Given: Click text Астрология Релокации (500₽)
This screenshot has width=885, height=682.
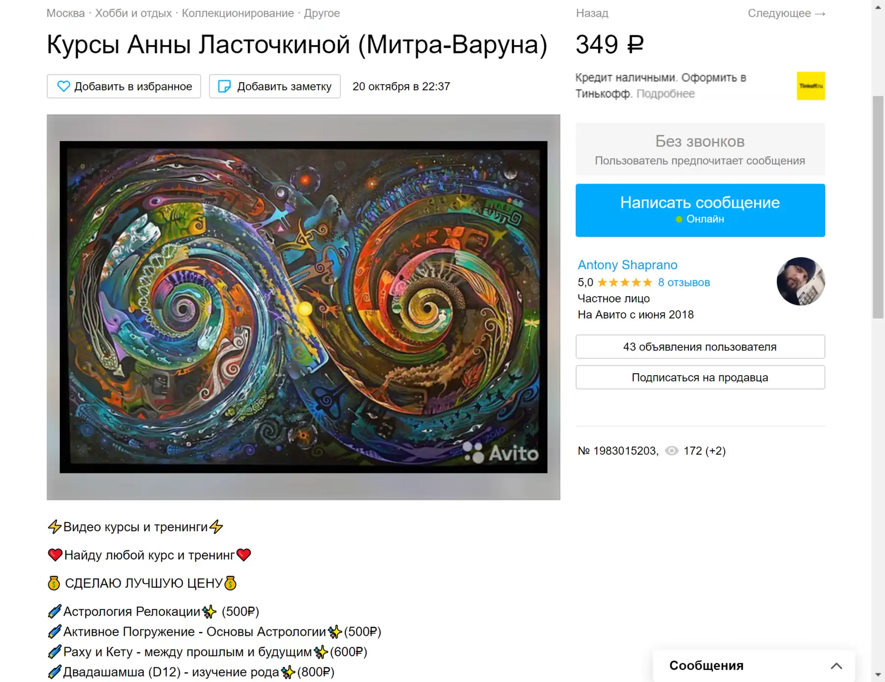Looking at the screenshot, I should pos(153,612).
